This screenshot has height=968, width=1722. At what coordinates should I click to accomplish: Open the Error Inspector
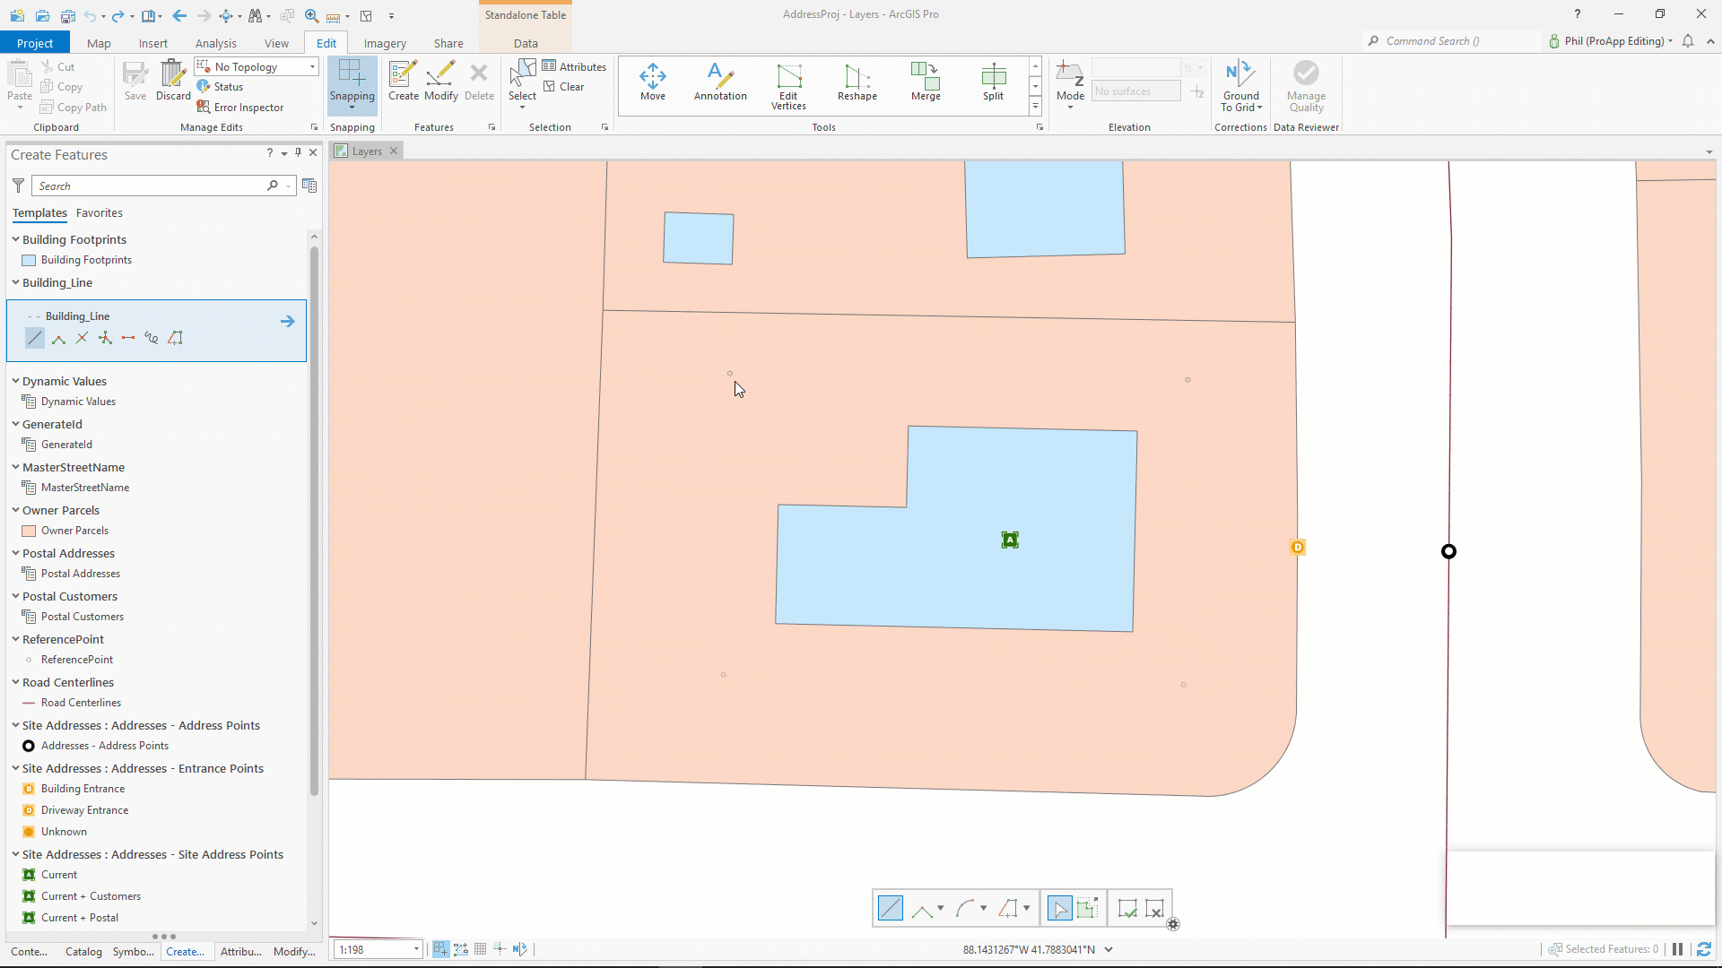point(240,107)
